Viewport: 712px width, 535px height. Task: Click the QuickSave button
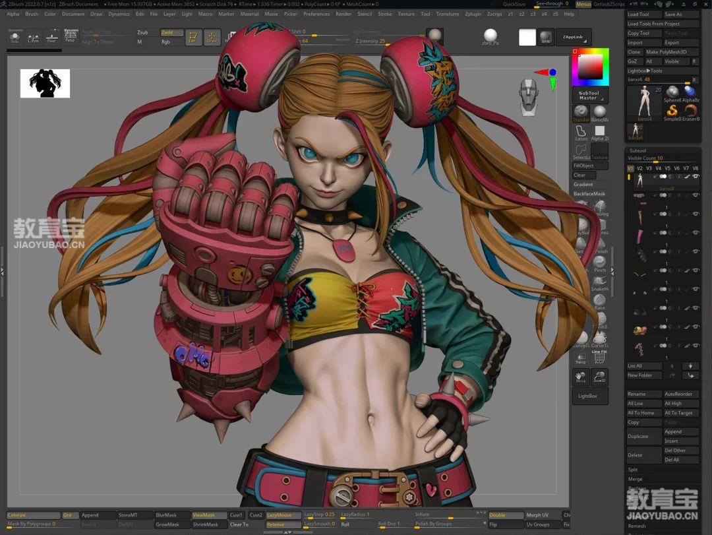pyautogui.click(x=514, y=4)
